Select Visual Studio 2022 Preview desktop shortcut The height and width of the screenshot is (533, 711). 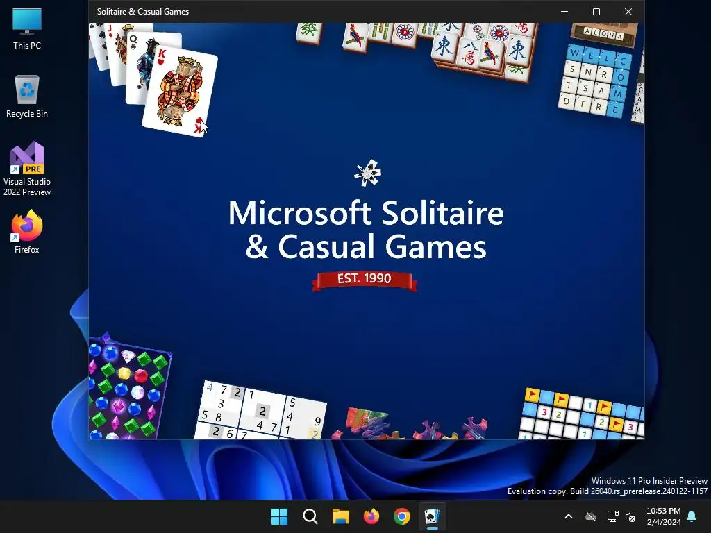point(27,169)
